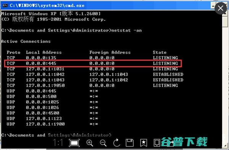Click the 'Active Connections' heading
This screenshot has width=229, height=150.
pos(26,41)
